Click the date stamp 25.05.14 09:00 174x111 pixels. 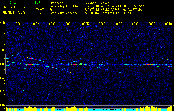pos(14,13)
